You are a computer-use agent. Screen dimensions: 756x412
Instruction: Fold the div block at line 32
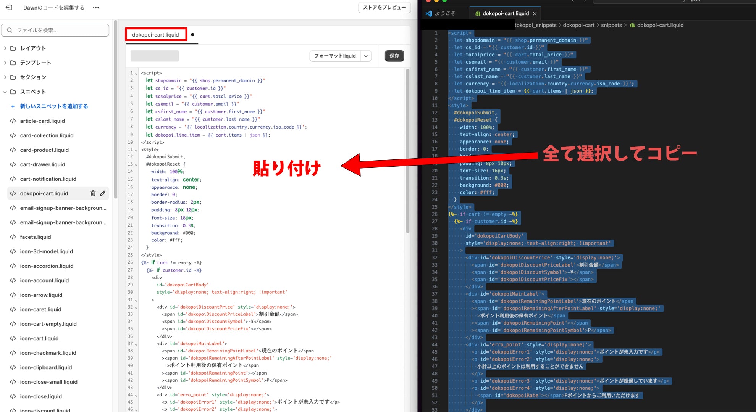pyautogui.click(x=136, y=307)
